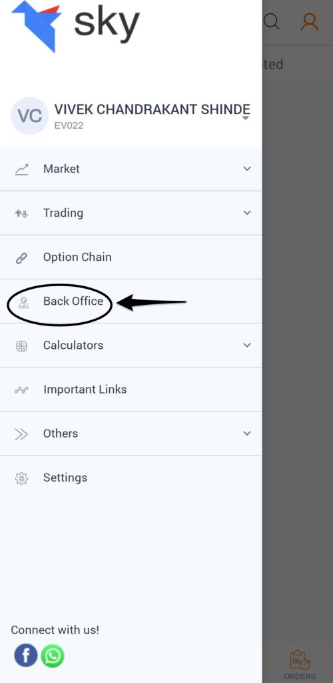Expand the Trading menu chevron

click(x=247, y=213)
